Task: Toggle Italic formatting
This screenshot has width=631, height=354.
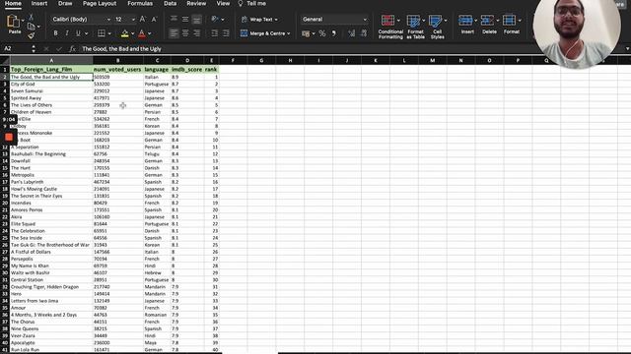Action: 67,33
